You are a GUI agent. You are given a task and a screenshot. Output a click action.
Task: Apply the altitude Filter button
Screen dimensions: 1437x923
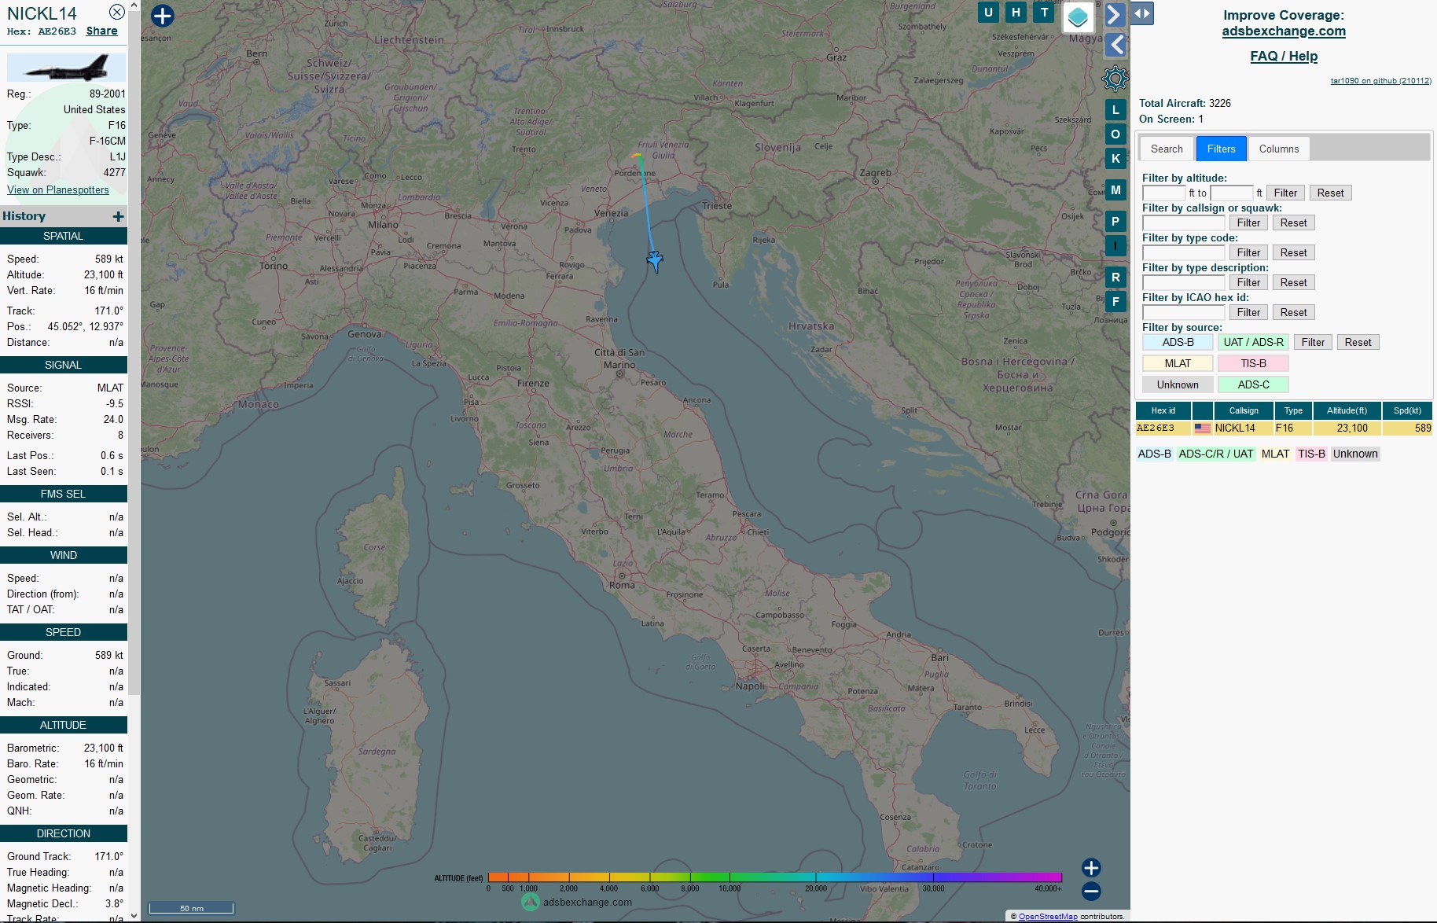(x=1285, y=193)
